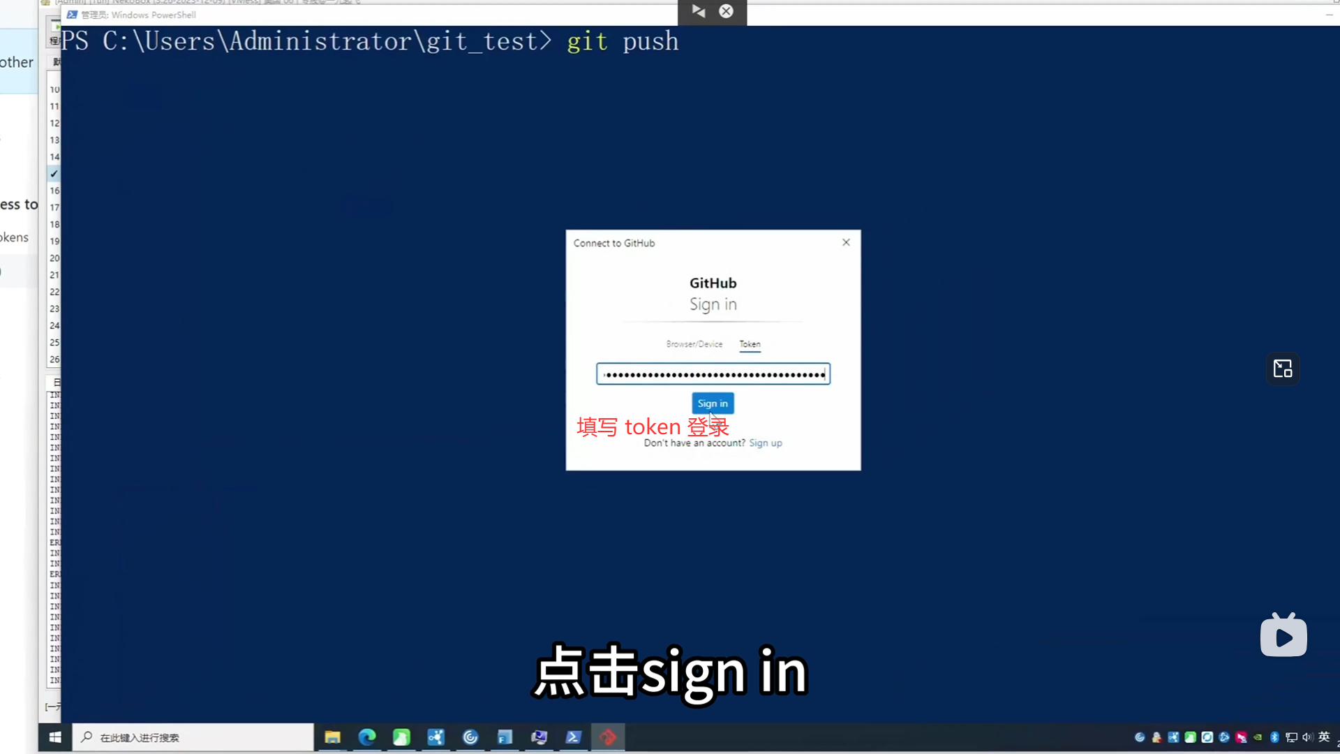This screenshot has height=754, width=1340.
Task: Select the Token tab
Action: (x=750, y=344)
